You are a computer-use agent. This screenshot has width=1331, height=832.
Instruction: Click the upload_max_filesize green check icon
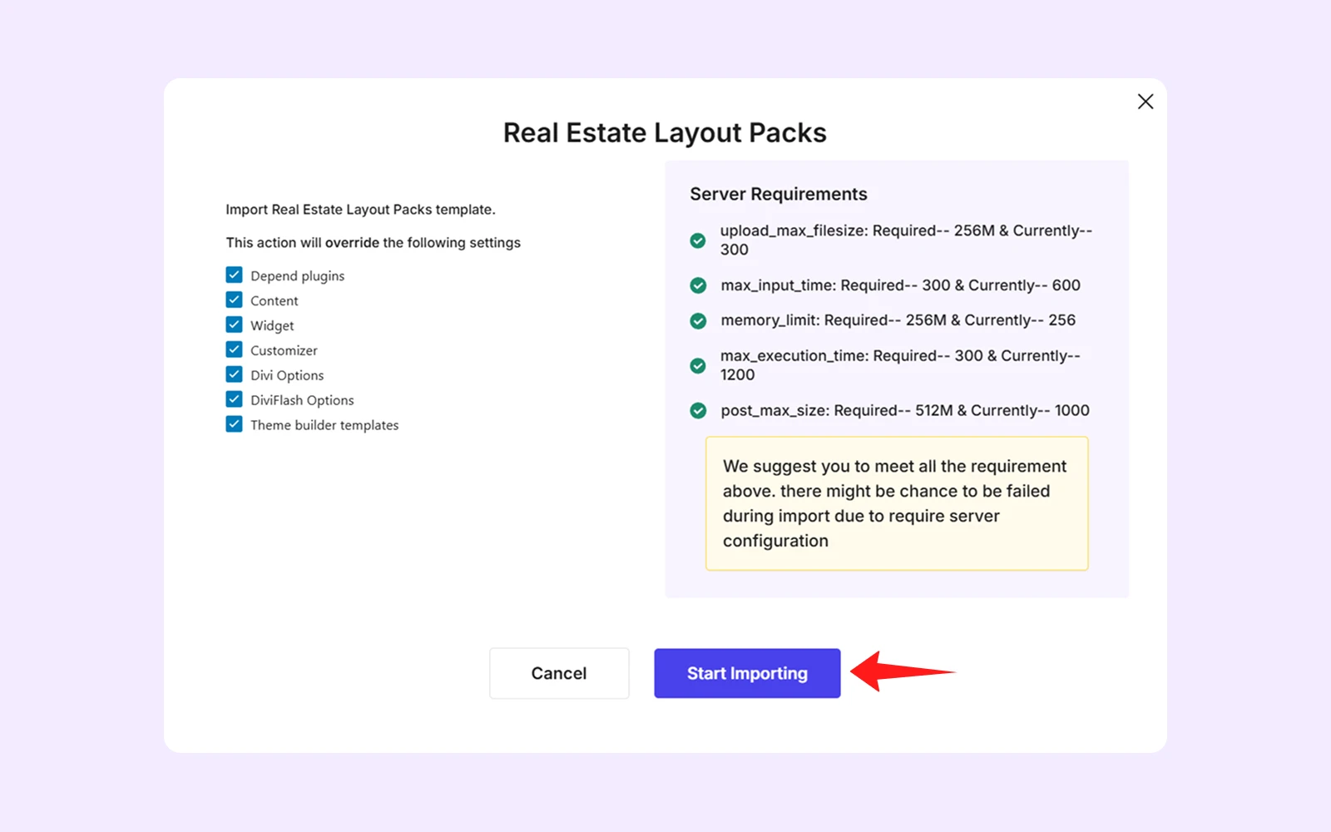pos(698,240)
